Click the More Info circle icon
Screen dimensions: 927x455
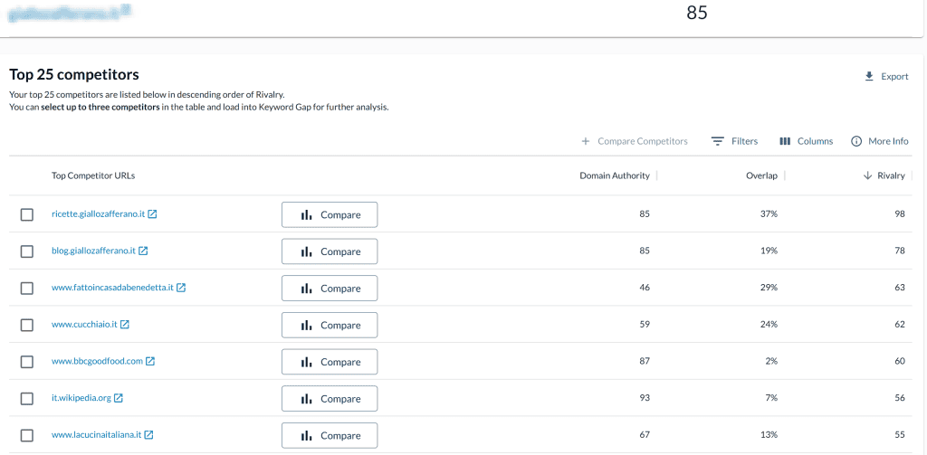click(x=856, y=141)
